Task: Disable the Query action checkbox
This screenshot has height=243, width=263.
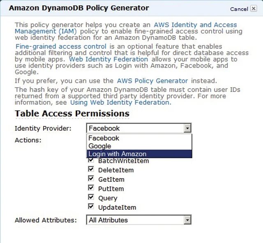Action: tap(91, 198)
